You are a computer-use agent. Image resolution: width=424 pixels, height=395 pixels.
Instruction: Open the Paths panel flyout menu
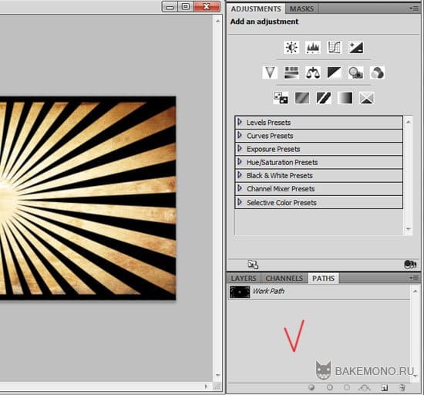pos(414,278)
